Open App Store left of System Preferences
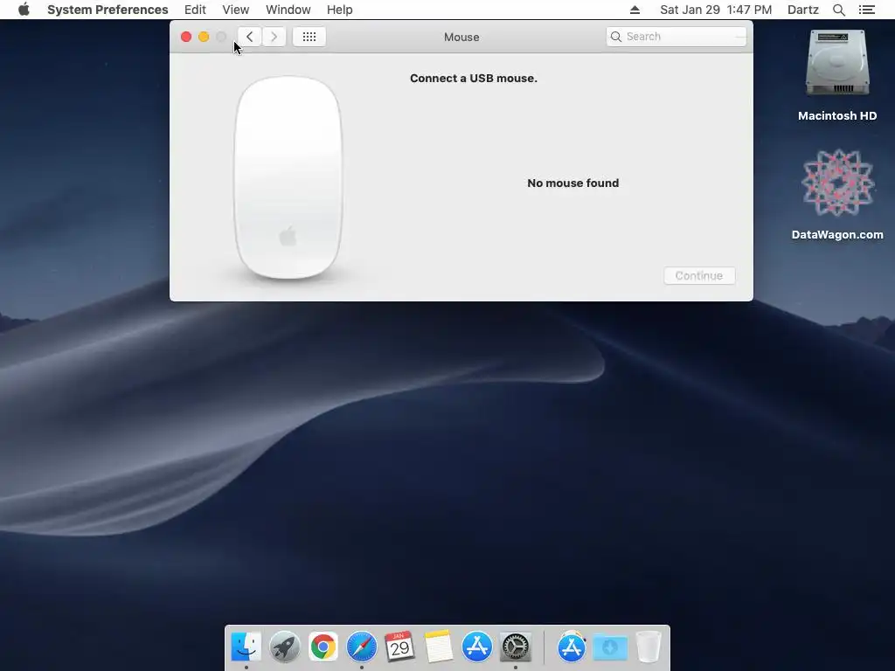The height and width of the screenshot is (671, 895). click(476, 647)
